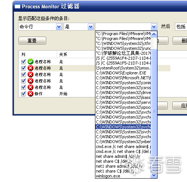Screen dimensions: 187x182
Task: Select the system32\drive entry
Action: coord(123,93)
